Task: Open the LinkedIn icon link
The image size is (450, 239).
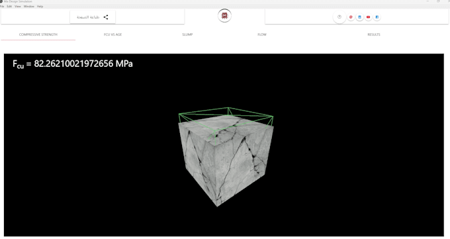Action: (359, 17)
